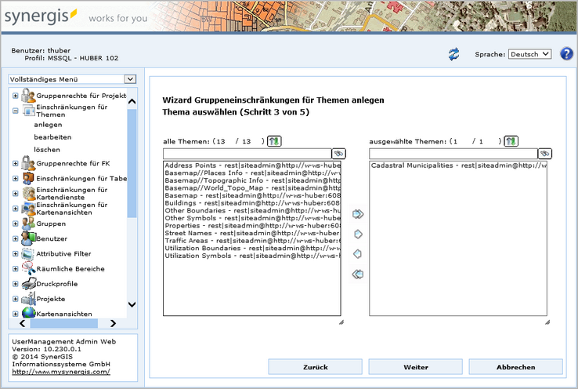
Task: Add selected theme with single right arrow
Action: tap(358, 234)
